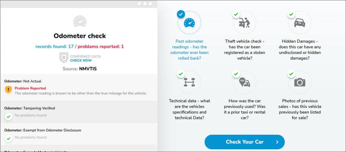Click the Check Your Car button

tap(245, 142)
